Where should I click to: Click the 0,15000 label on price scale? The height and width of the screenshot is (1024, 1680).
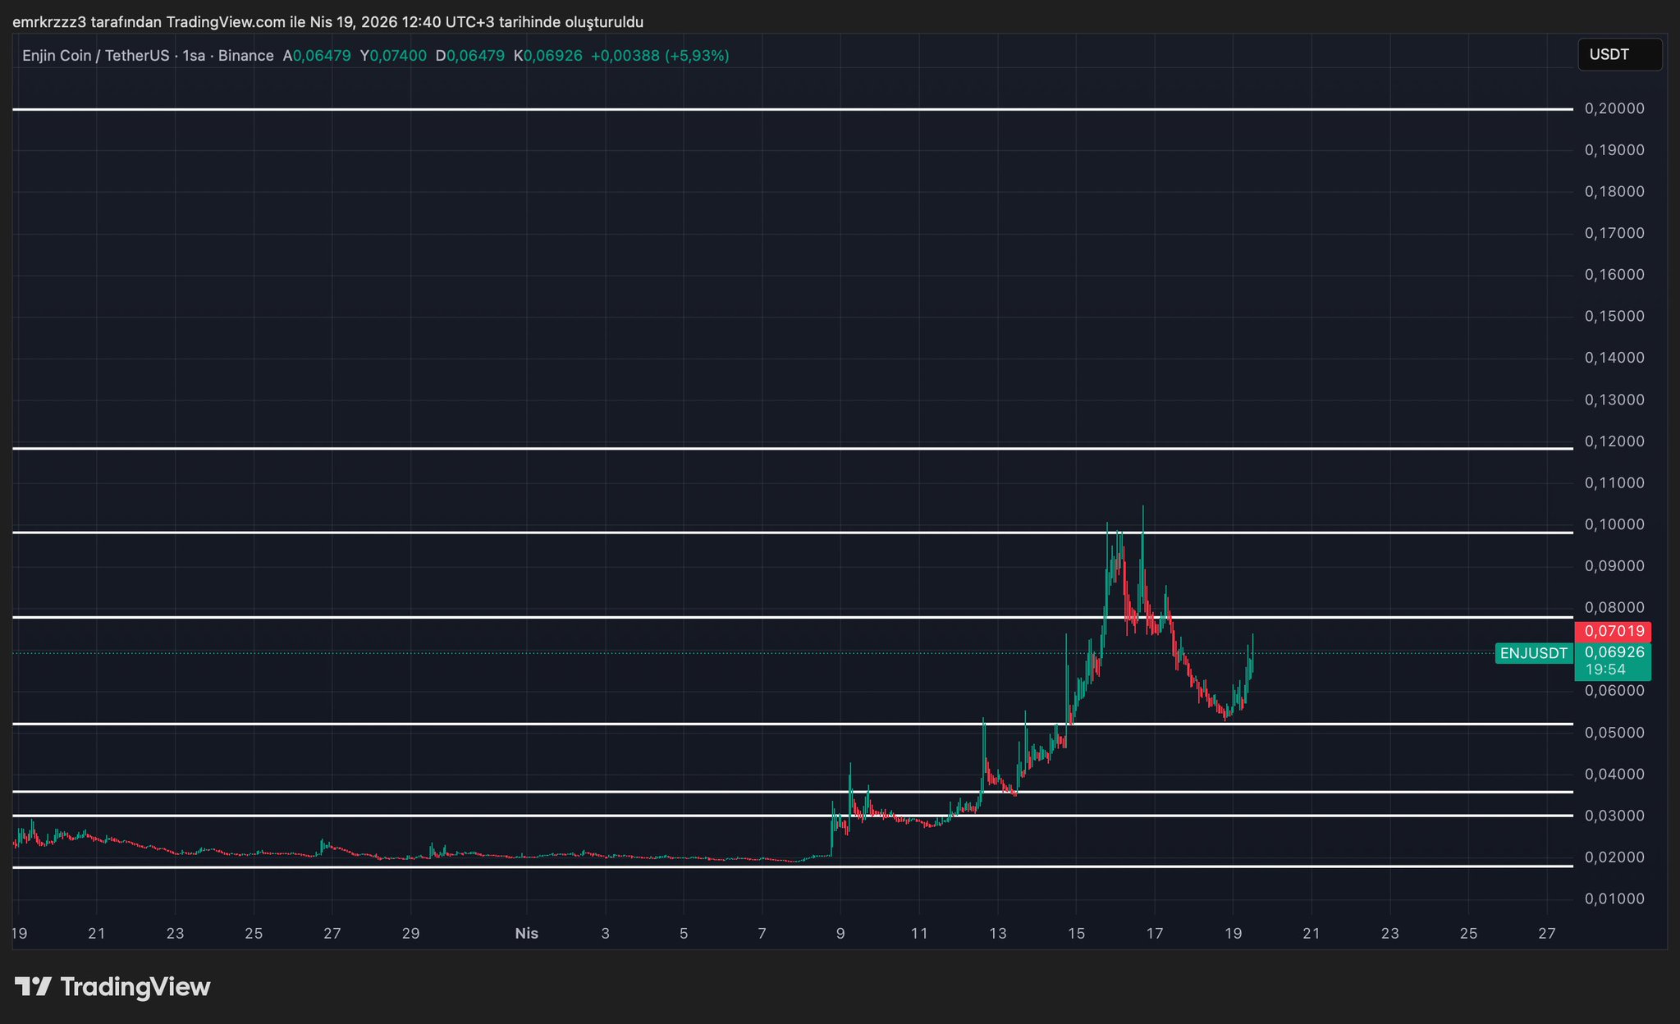point(1614,316)
